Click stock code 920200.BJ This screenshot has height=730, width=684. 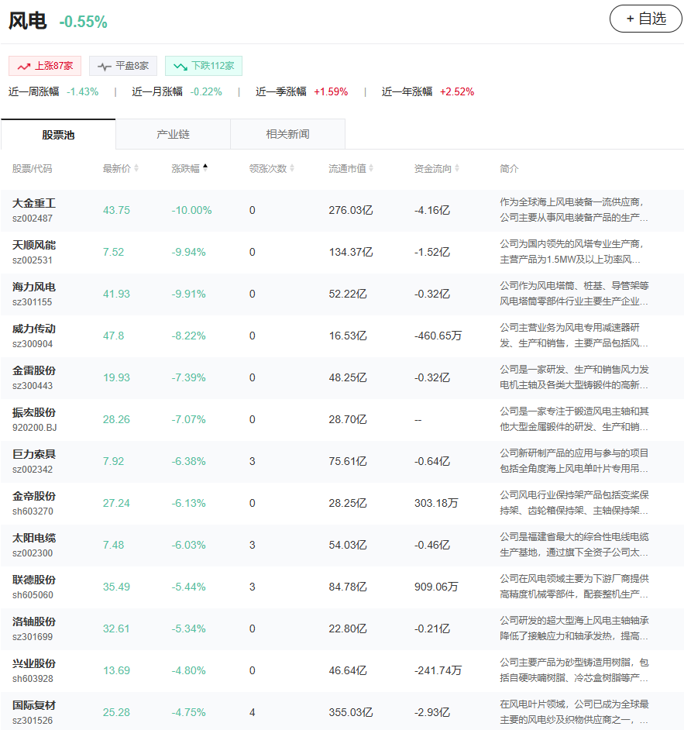[x=35, y=428]
